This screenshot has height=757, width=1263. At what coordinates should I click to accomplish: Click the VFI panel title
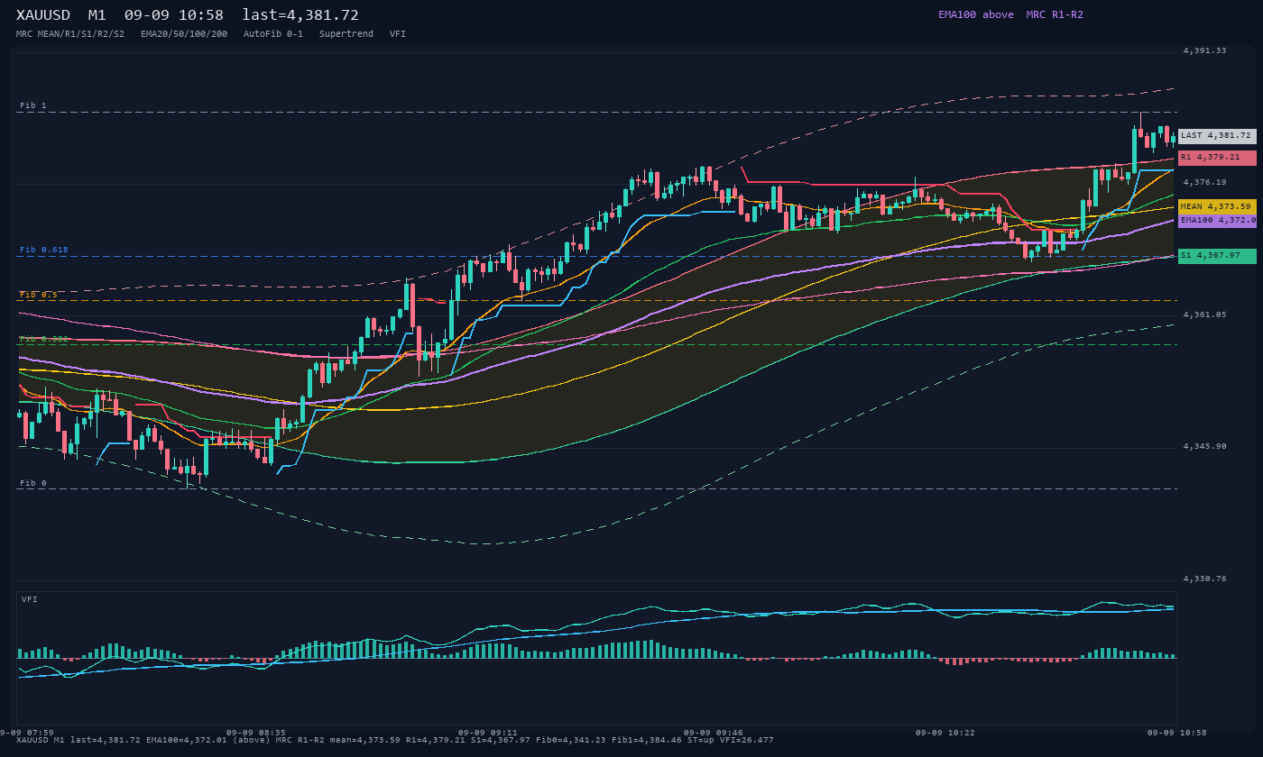click(x=30, y=599)
